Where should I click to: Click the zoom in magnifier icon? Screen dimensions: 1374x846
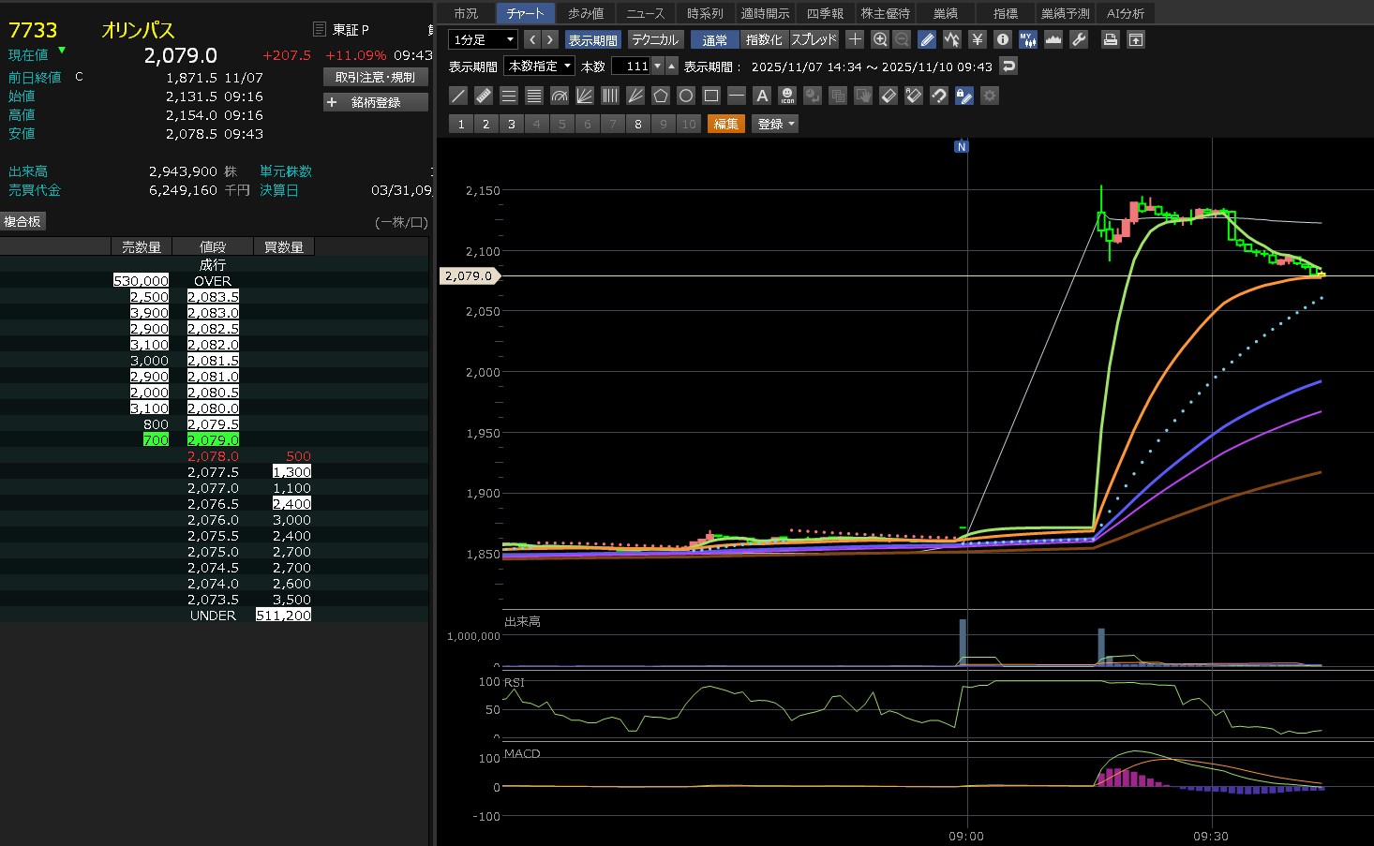click(879, 39)
